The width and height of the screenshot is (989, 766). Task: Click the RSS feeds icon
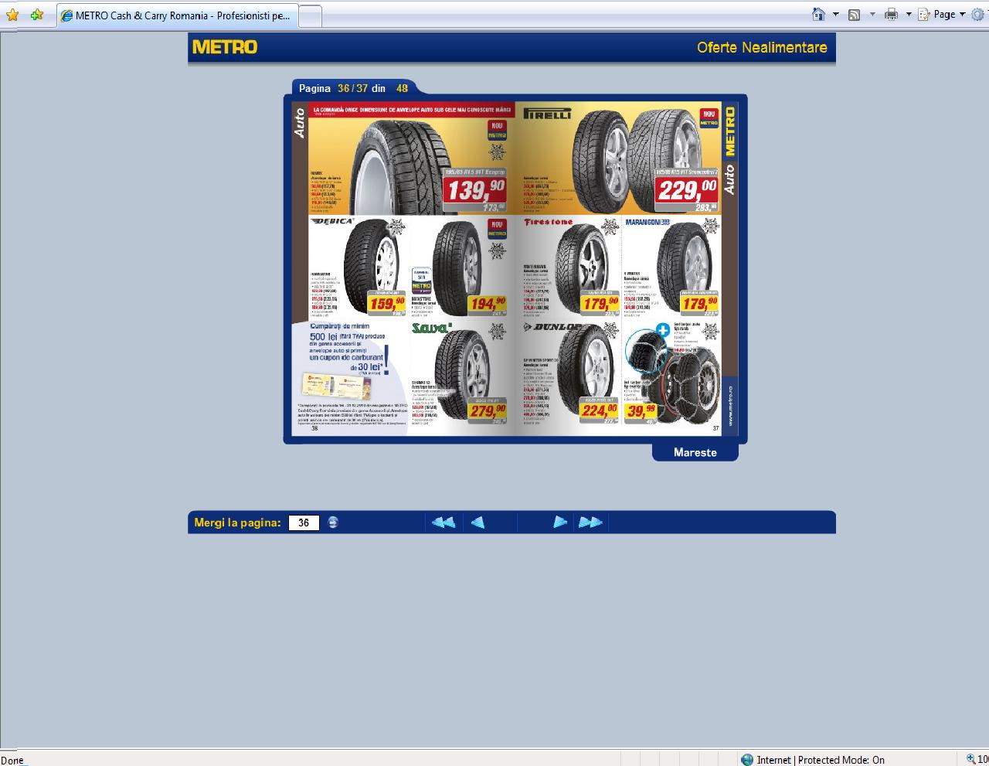(855, 15)
